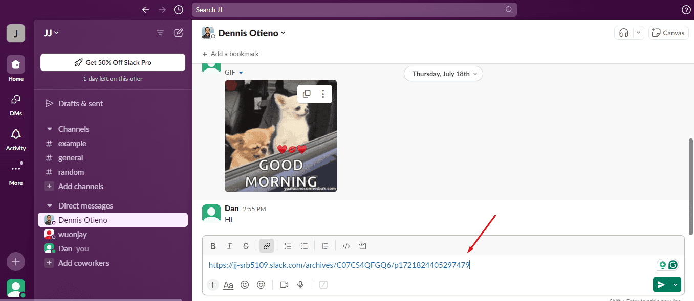Screen dimensions: 694x301
Task: Open the general channel
Action: pyautogui.click(x=71, y=158)
